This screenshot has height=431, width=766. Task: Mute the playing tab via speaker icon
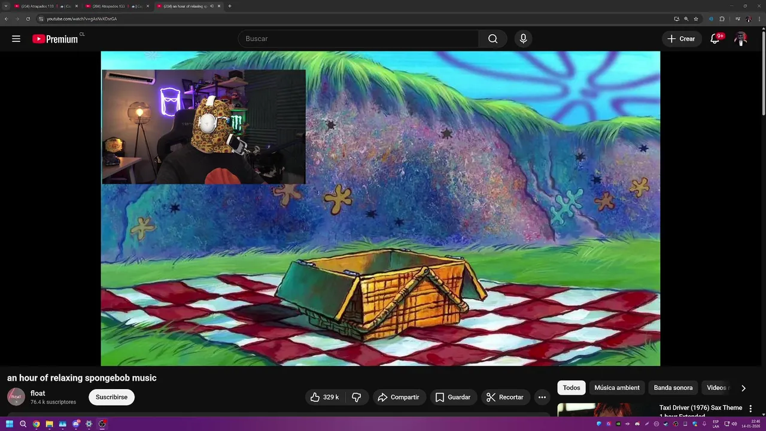[211, 6]
